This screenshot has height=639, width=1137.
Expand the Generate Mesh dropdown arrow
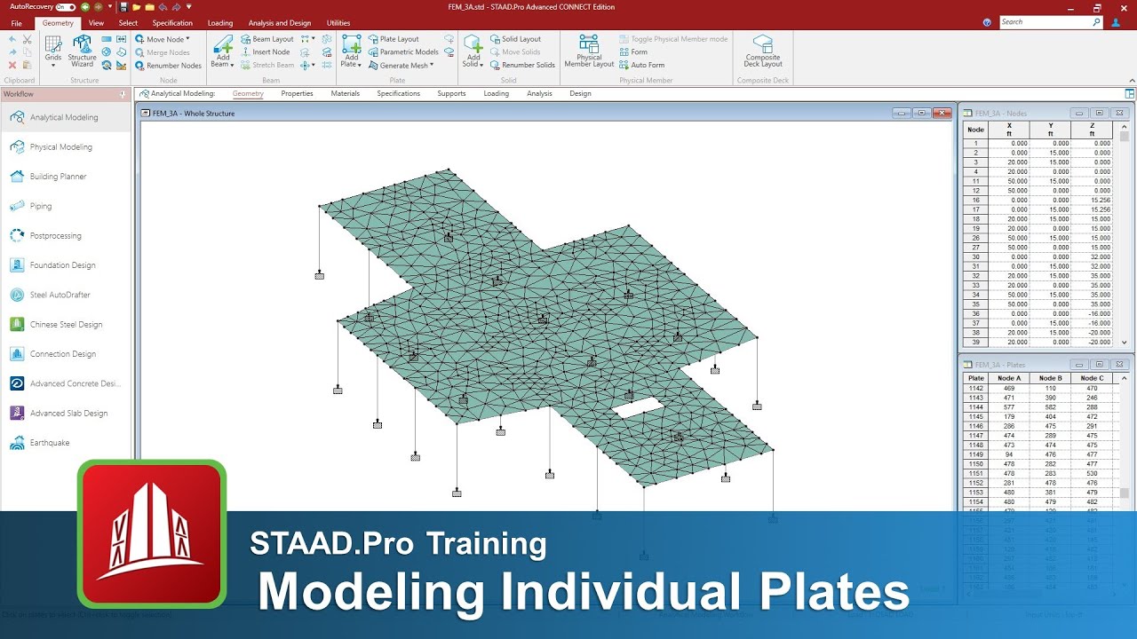tap(432, 65)
